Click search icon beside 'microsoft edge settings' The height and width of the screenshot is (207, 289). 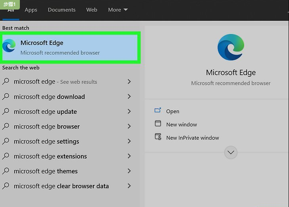coord(6,141)
